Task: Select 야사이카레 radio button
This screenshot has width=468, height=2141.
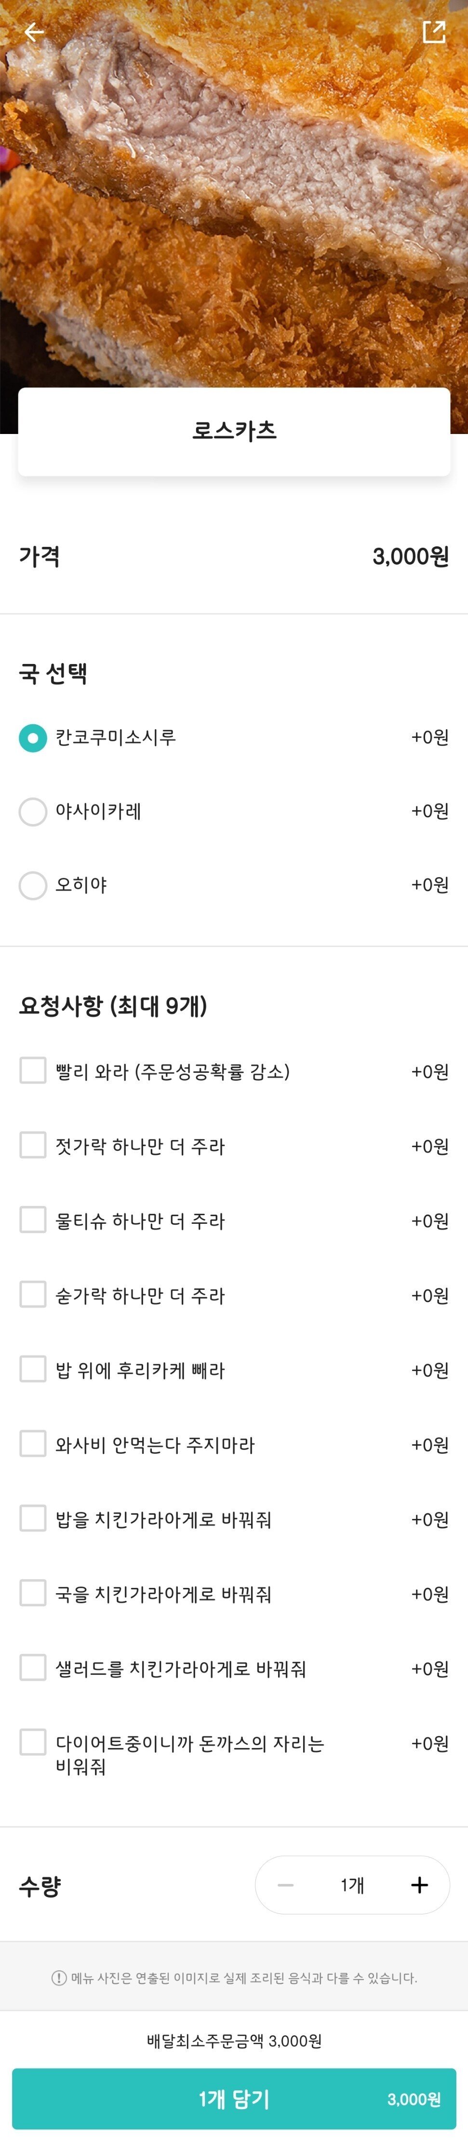Action: coord(33,811)
